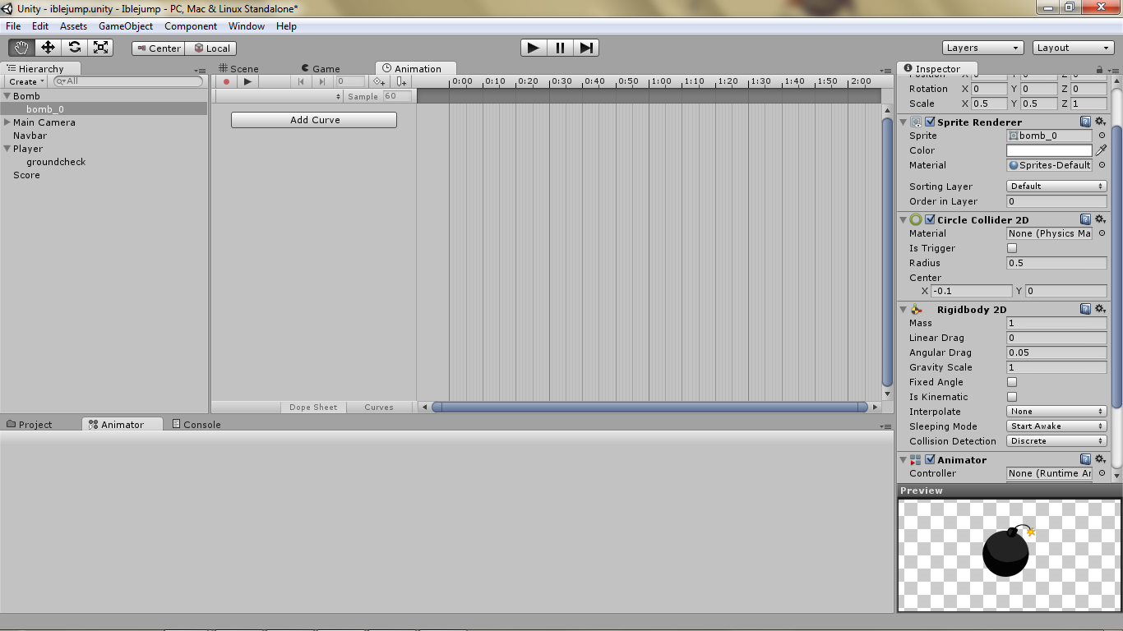Switch to the Scene tab

click(x=238, y=69)
